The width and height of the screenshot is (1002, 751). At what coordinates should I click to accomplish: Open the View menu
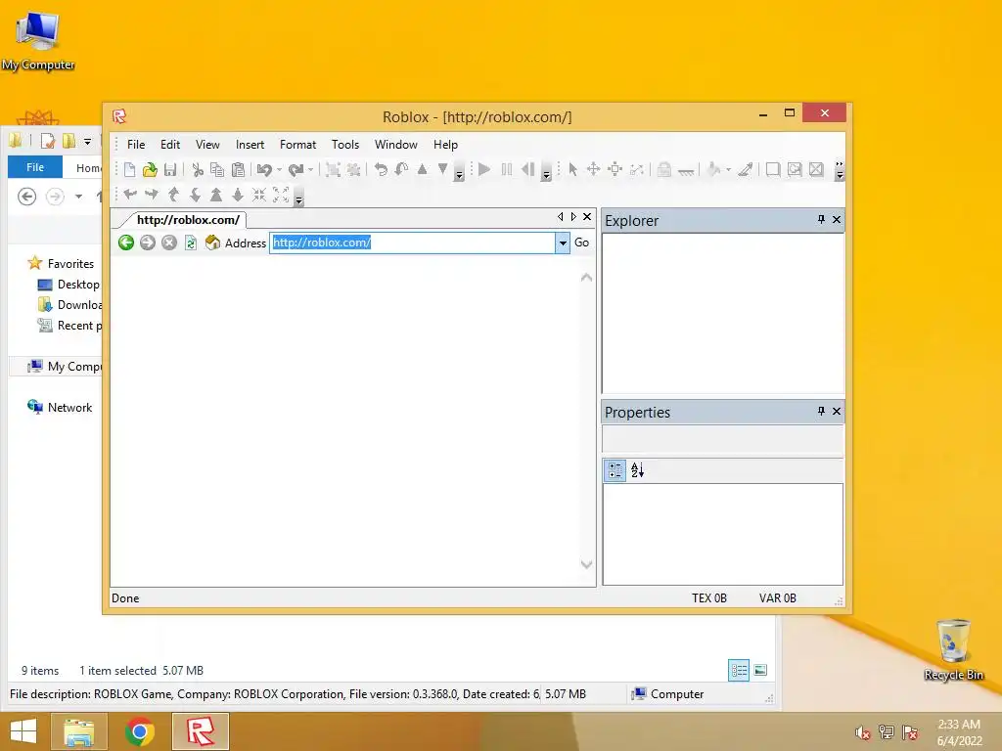pos(207,145)
